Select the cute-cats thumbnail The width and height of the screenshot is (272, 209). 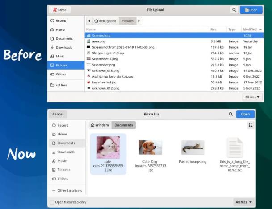pyautogui.click(x=108, y=148)
